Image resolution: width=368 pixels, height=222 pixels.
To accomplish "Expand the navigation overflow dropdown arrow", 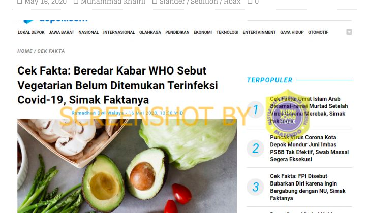I will coord(349,32).
